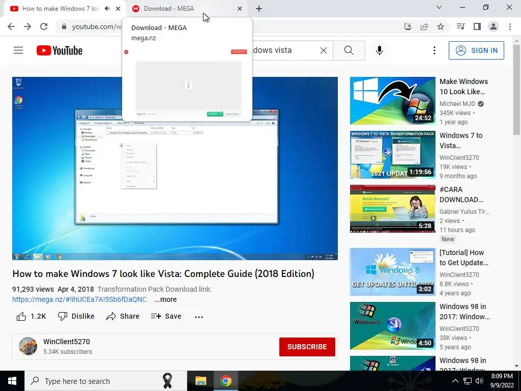
Task: Open the Windows Start menu
Action: click(x=12, y=381)
